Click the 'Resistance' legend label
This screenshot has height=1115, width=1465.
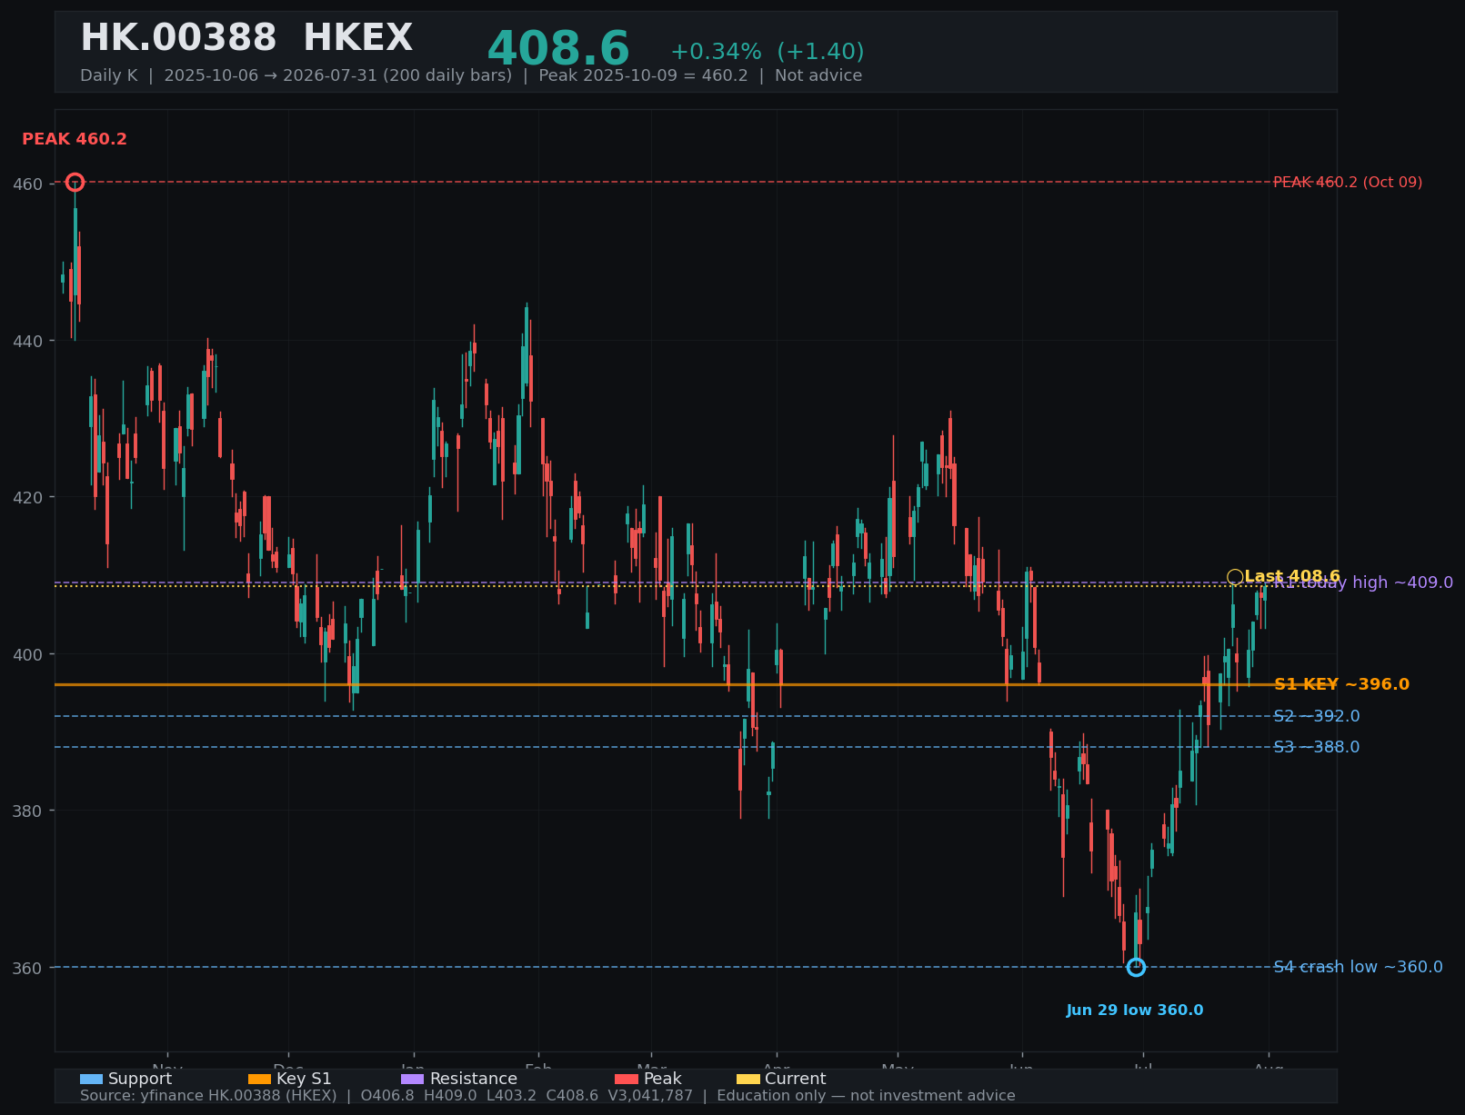coord(474,1080)
